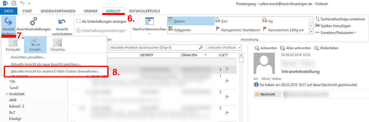Arrange by Kennzeichen: Startdatum
This screenshot has height=122, width=369.
click(238, 30)
